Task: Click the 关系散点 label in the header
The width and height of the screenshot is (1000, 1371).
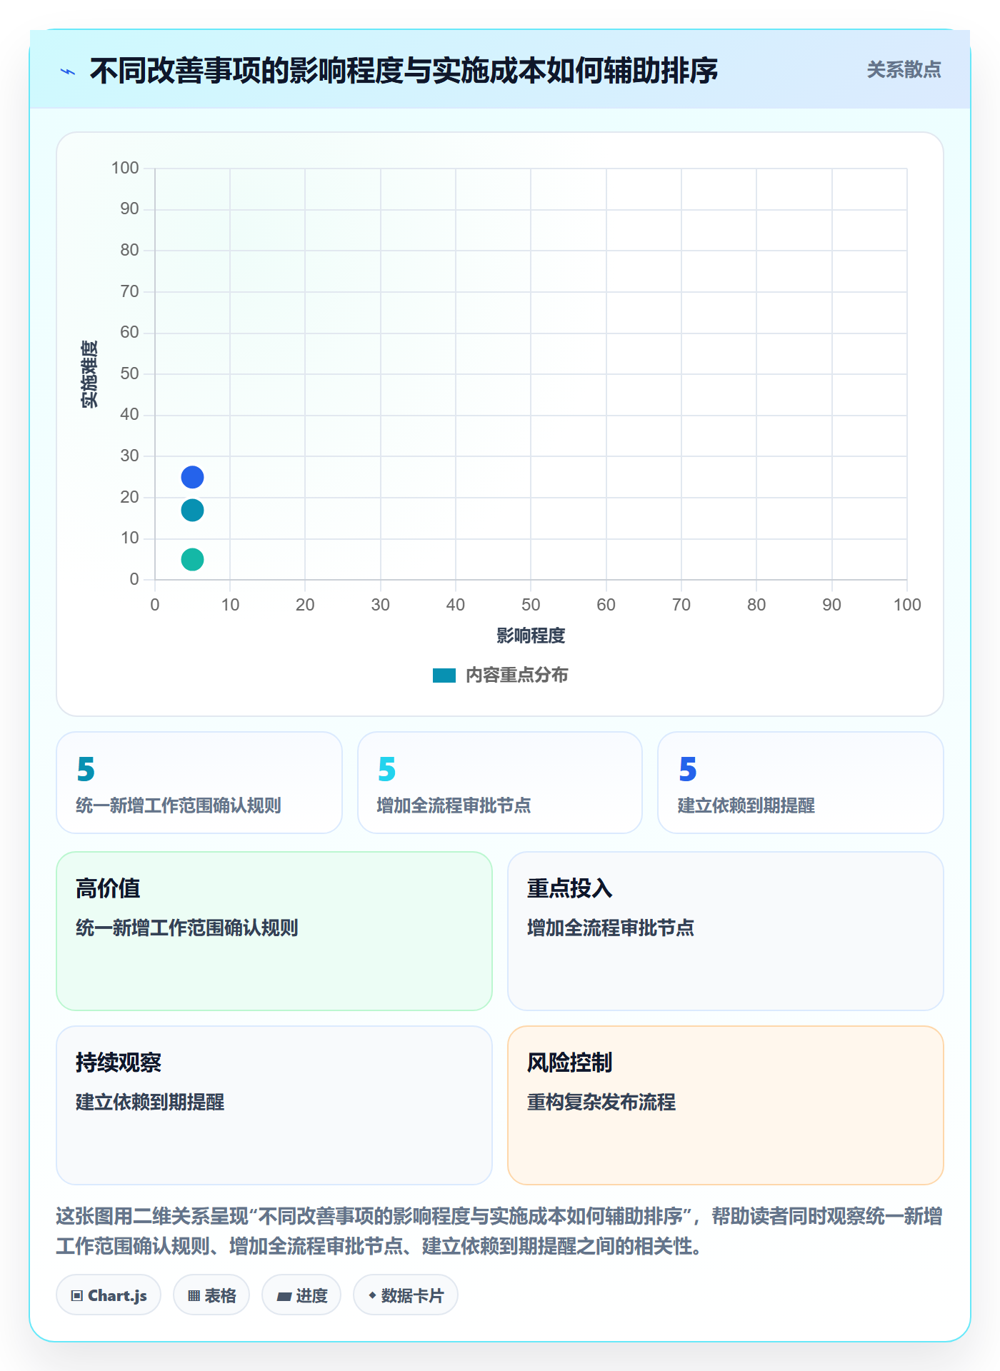Action: click(904, 70)
